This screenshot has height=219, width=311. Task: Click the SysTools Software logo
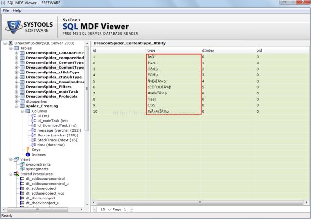click(x=29, y=27)
